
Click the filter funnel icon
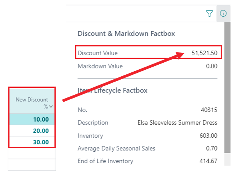tap(209, 13)
